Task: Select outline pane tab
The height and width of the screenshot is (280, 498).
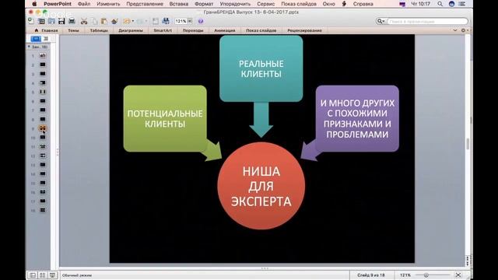Action: point(46,38)
